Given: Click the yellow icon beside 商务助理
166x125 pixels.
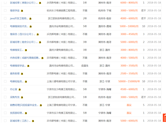Looking at the screenshot, I should tap(22, 74).
